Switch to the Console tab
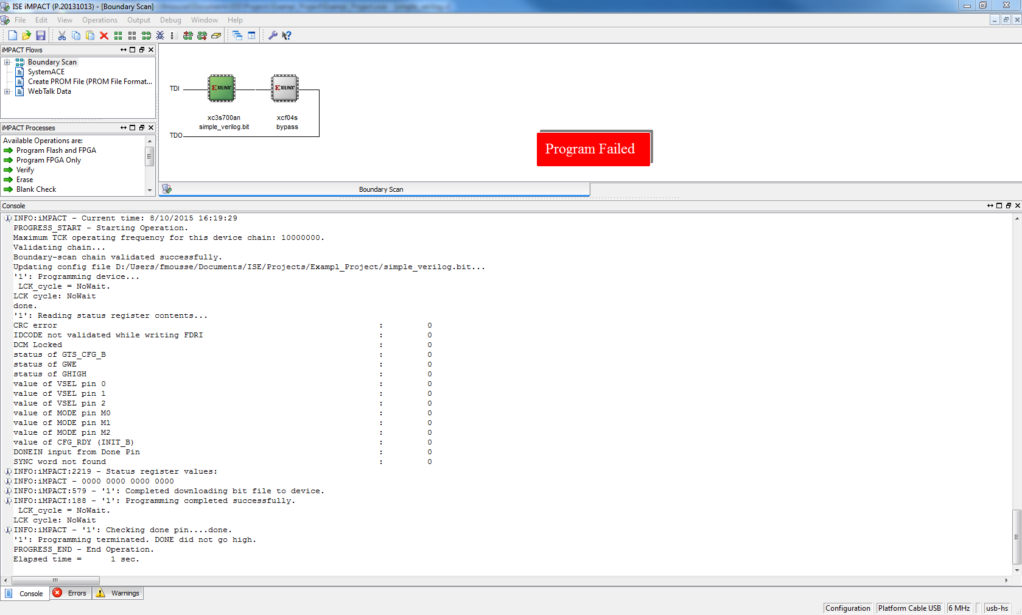 (x=25, y=593)
